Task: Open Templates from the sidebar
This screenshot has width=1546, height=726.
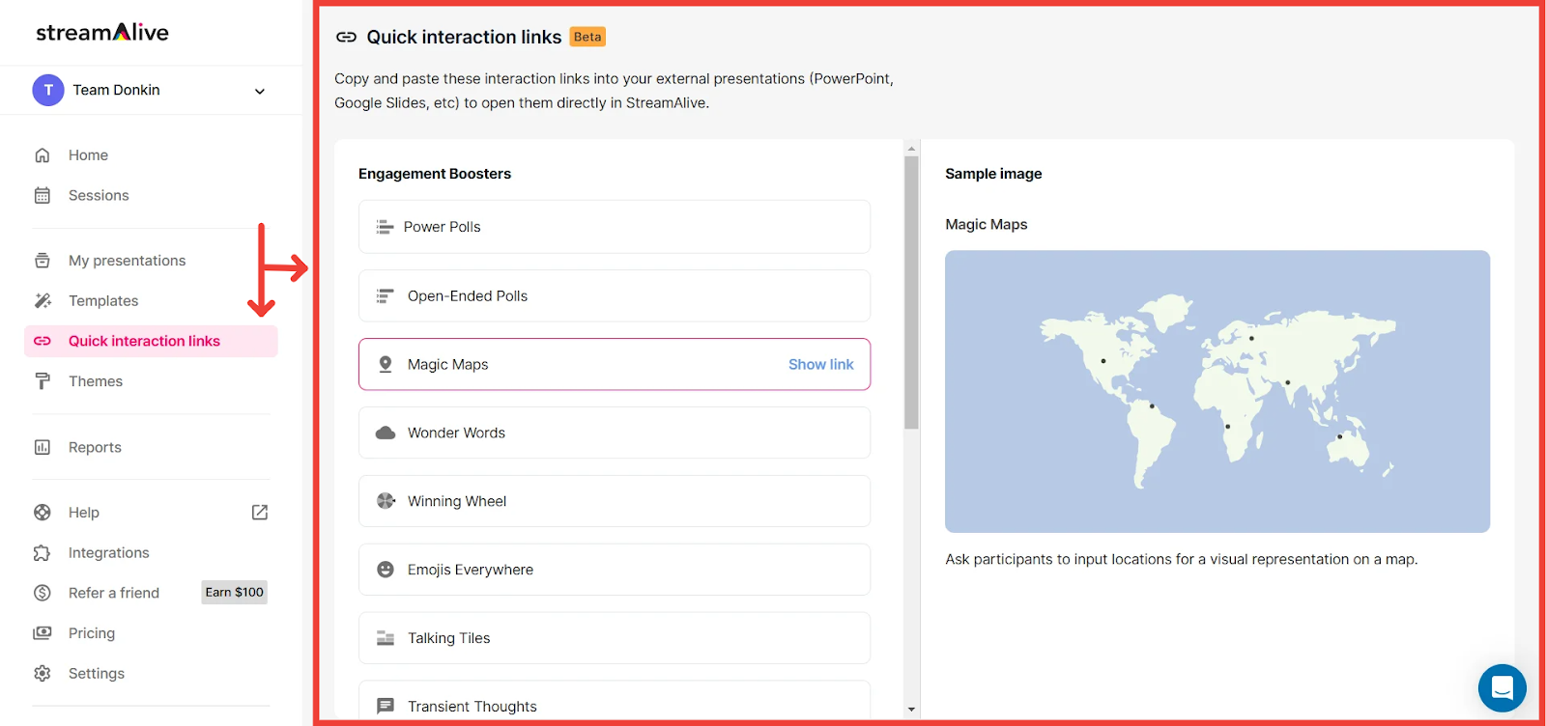Action: [103, 301]
